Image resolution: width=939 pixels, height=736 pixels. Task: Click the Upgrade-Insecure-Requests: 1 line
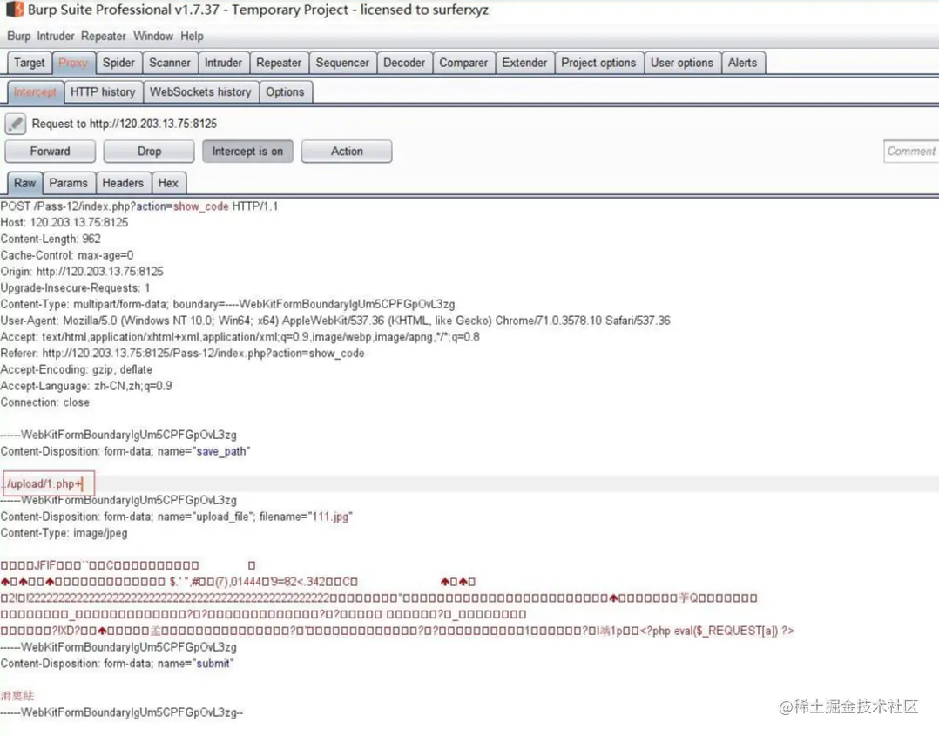coord(75,288)
